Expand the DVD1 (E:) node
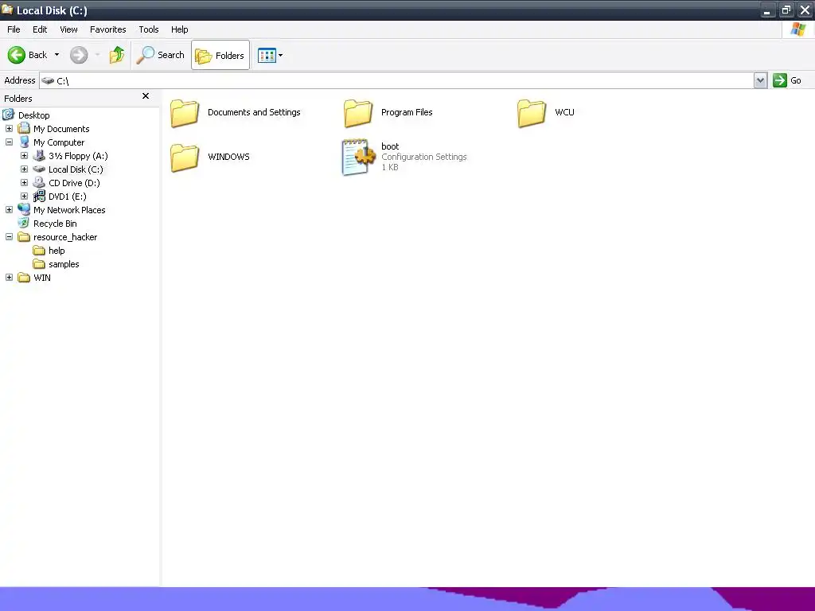 point(24,196)
